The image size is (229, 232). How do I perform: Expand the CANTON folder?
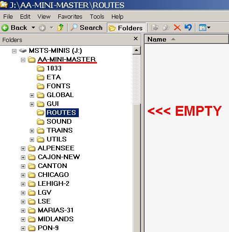[23, 166]
